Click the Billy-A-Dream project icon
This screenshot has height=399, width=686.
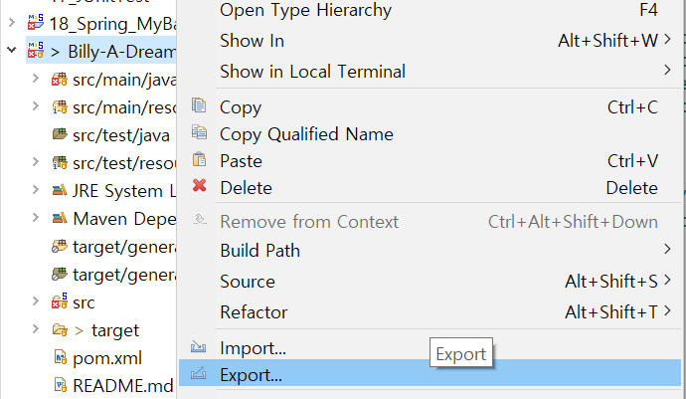click(x=36, y=50)
